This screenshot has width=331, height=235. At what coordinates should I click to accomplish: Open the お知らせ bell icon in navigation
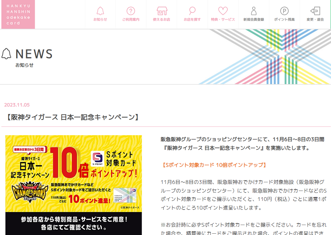100,11
